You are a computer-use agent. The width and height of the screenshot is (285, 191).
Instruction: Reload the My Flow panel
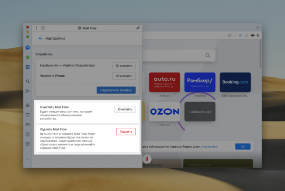[43, 28]
